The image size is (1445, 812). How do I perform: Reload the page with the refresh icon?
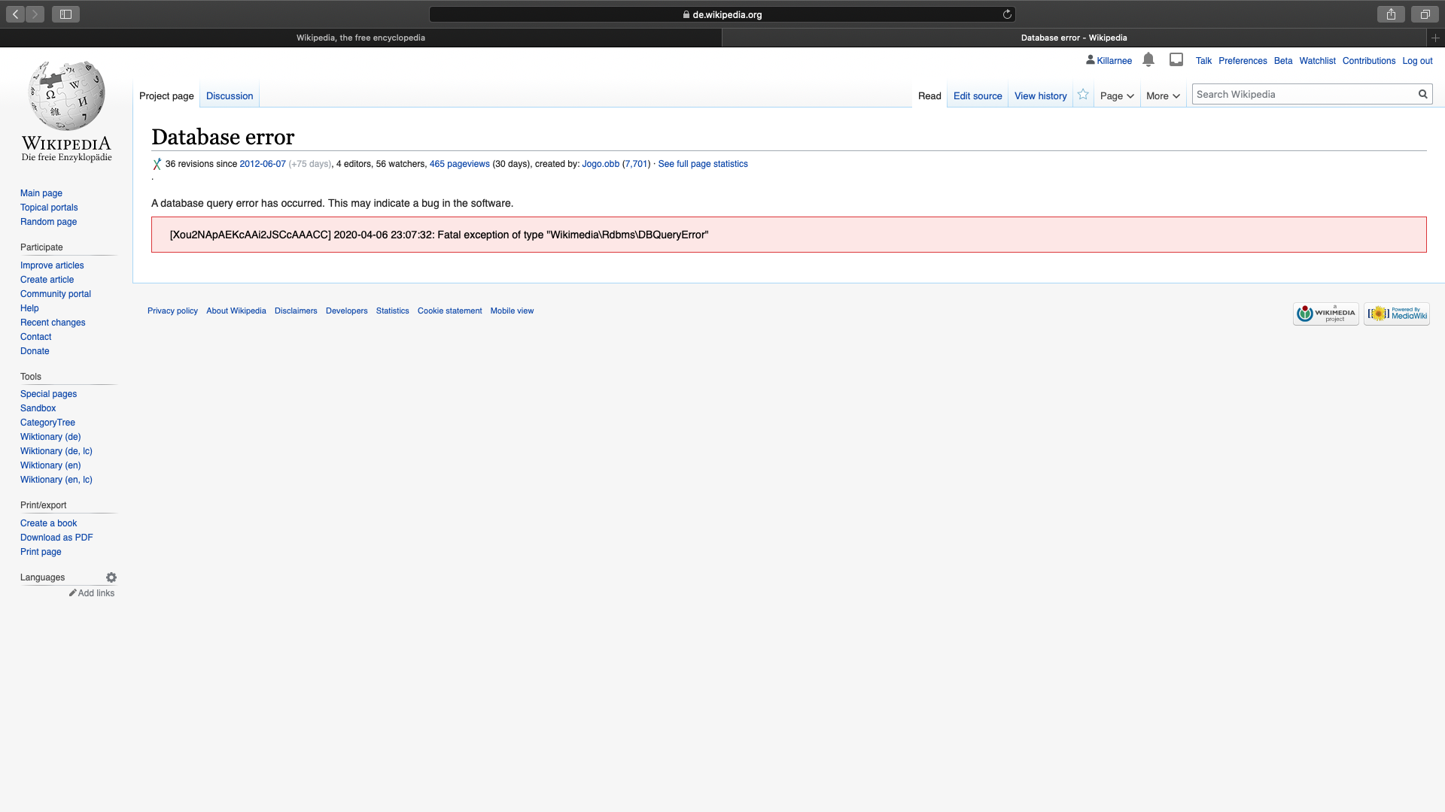pos(1007,14)
